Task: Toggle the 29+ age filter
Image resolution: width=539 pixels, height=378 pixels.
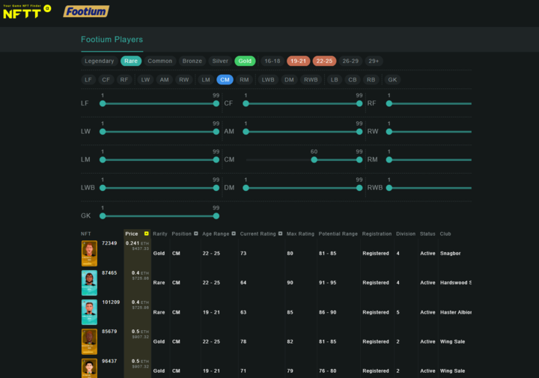Action: click(x=374, y=61)
